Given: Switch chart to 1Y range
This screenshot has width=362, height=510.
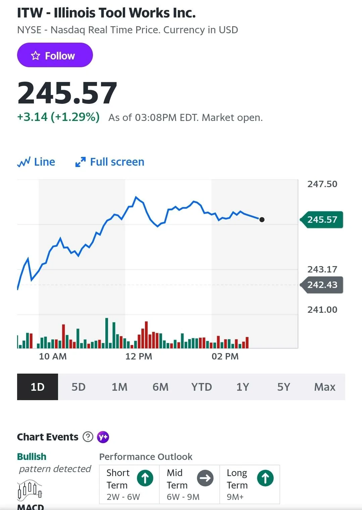Looking at the screenshot, I should click(x=243, y=387).
